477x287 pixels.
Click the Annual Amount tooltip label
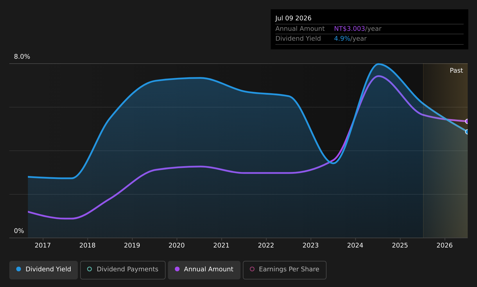click(300, 29)
